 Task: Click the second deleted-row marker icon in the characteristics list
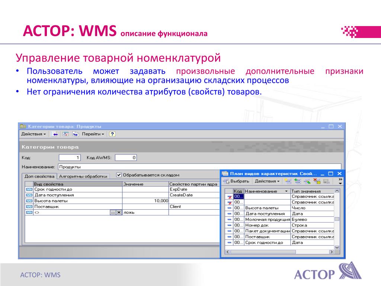tap(229, 202)
